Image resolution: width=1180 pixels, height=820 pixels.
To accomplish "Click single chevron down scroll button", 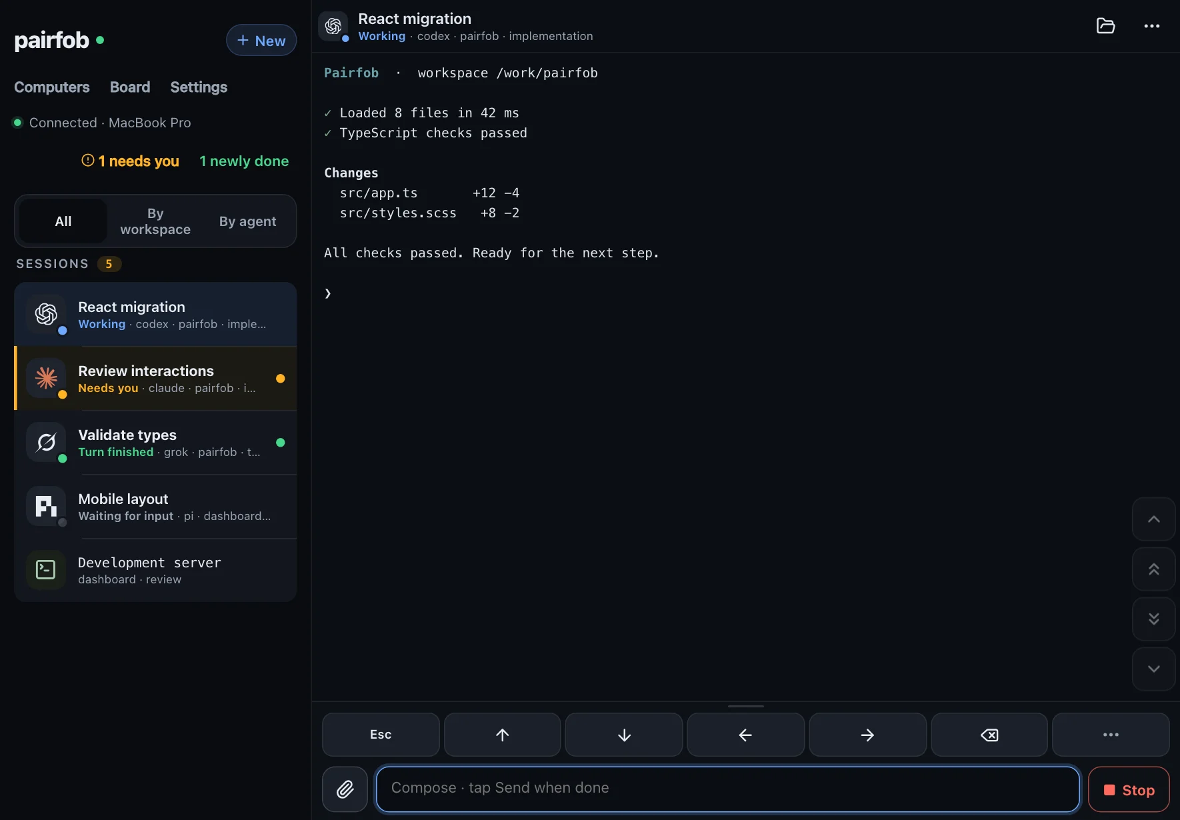I will 1153,669.
